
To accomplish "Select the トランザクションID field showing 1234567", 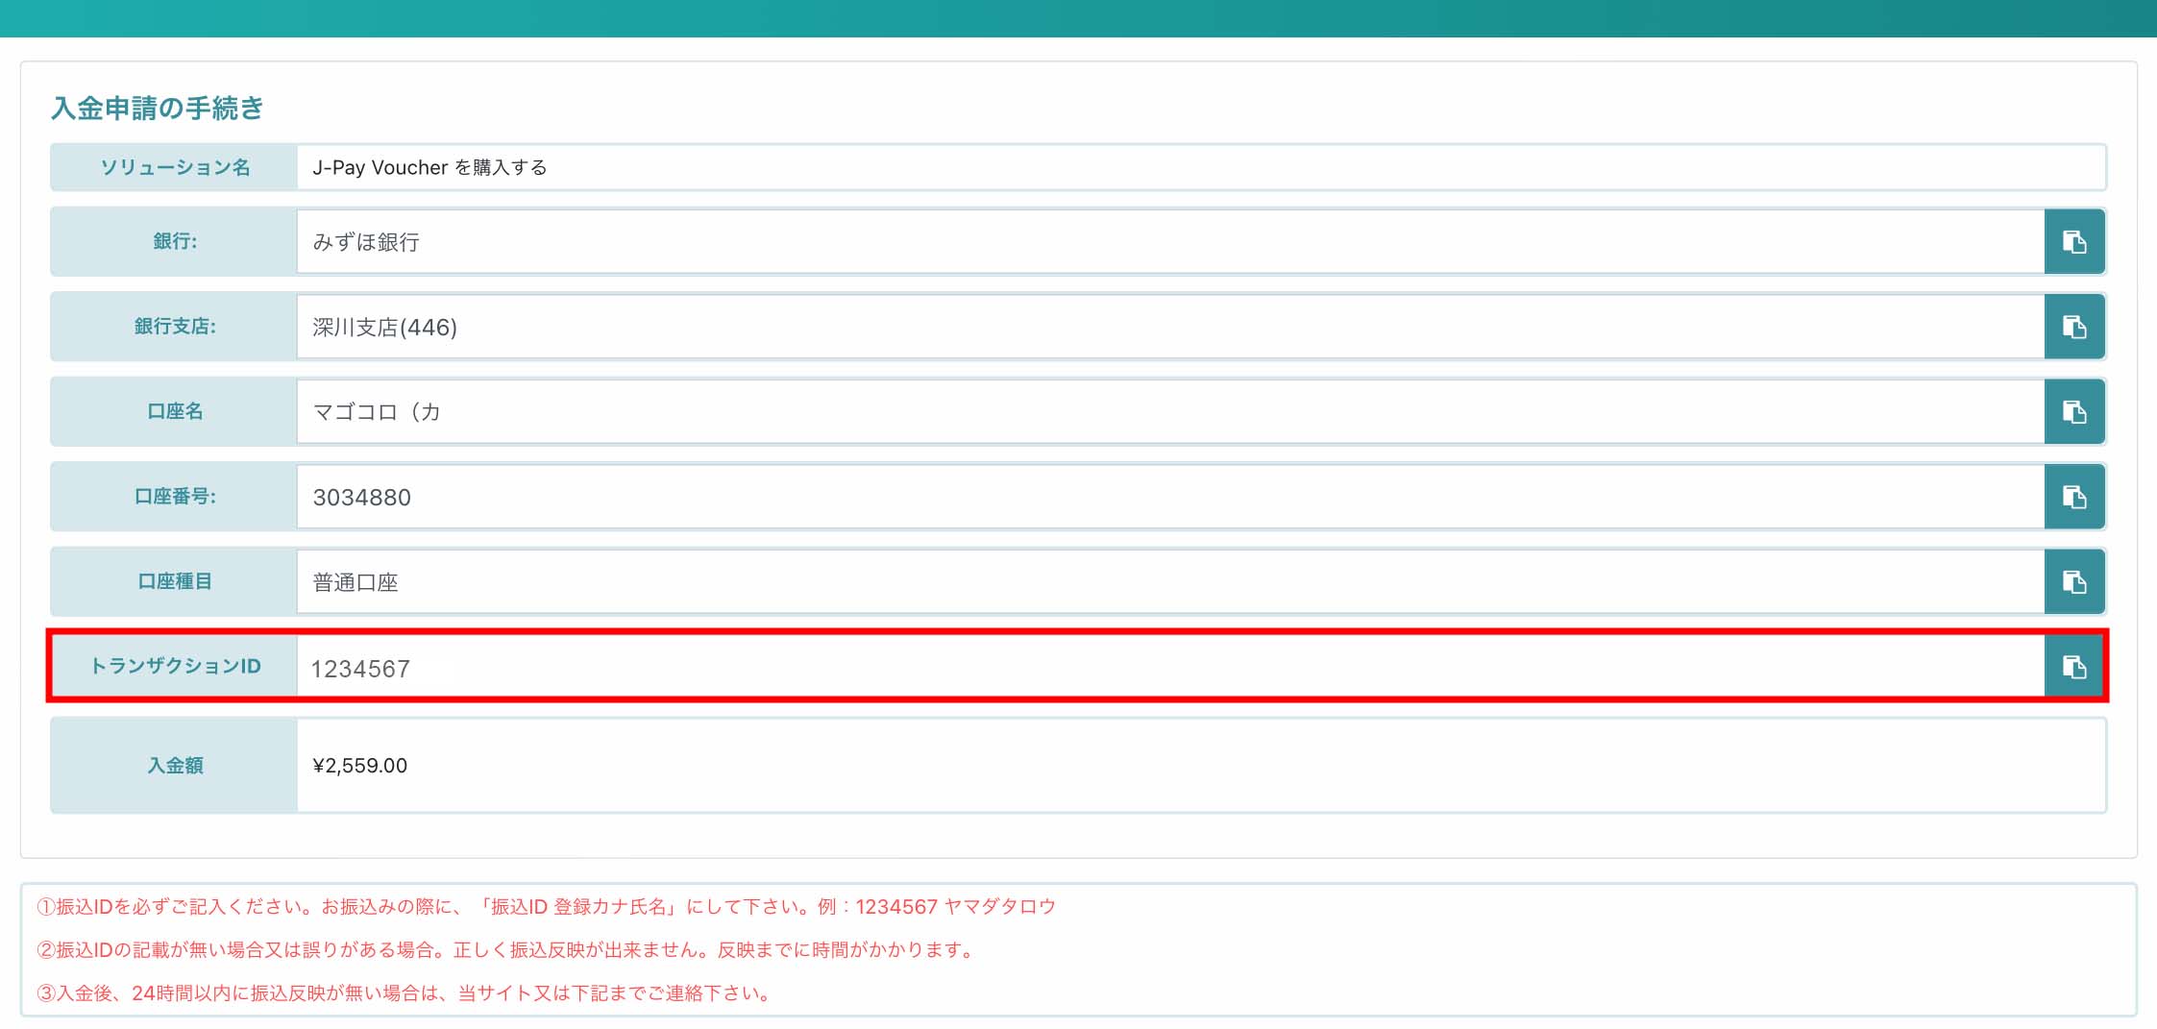I will [1170, 667].
